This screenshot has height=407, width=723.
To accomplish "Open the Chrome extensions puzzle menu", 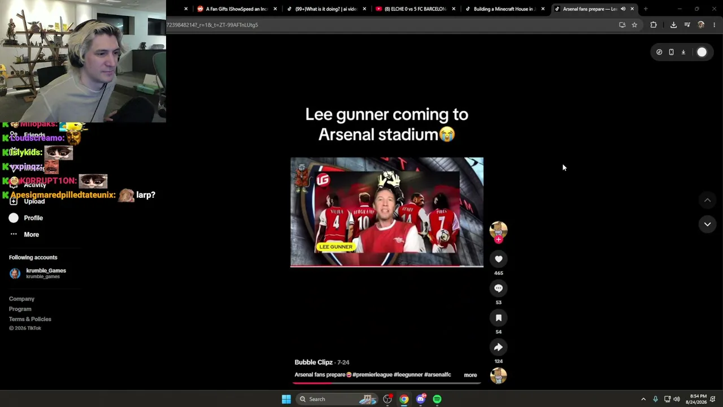I will 654,25.
